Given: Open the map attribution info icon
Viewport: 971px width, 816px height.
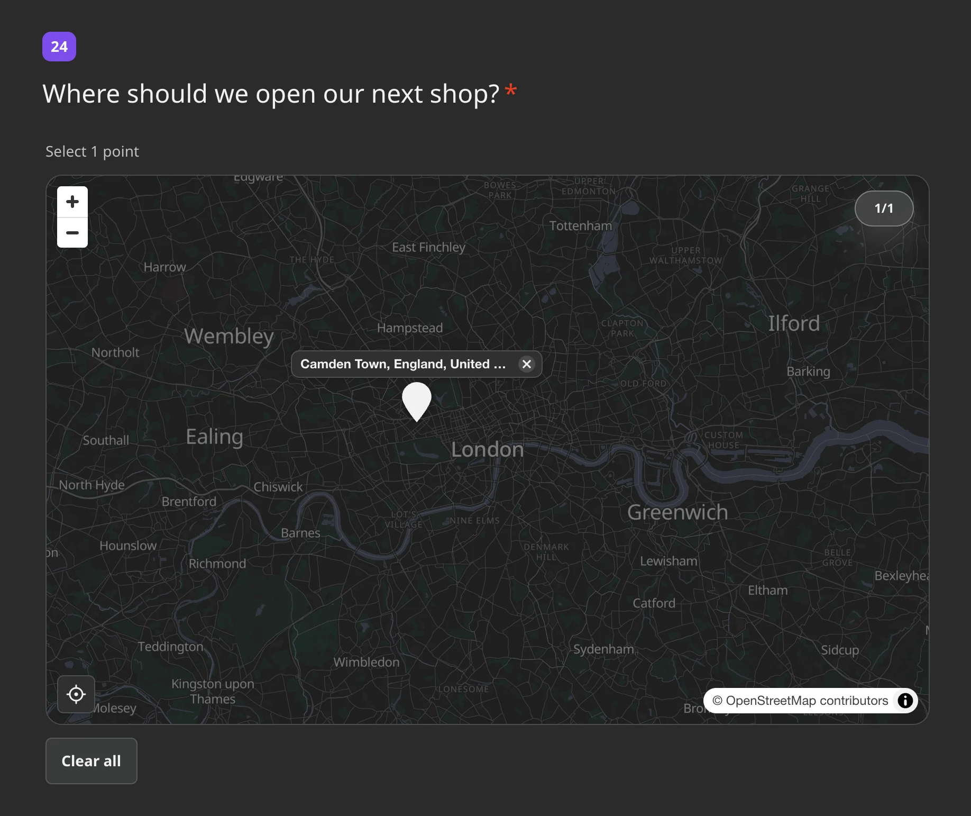Looking at the screenshot, I should (905, 701).
